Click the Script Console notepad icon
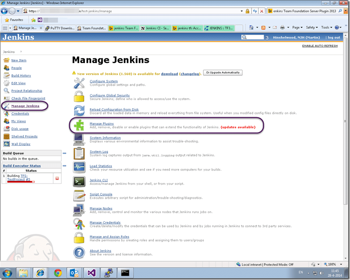 [x=79, y=196]
